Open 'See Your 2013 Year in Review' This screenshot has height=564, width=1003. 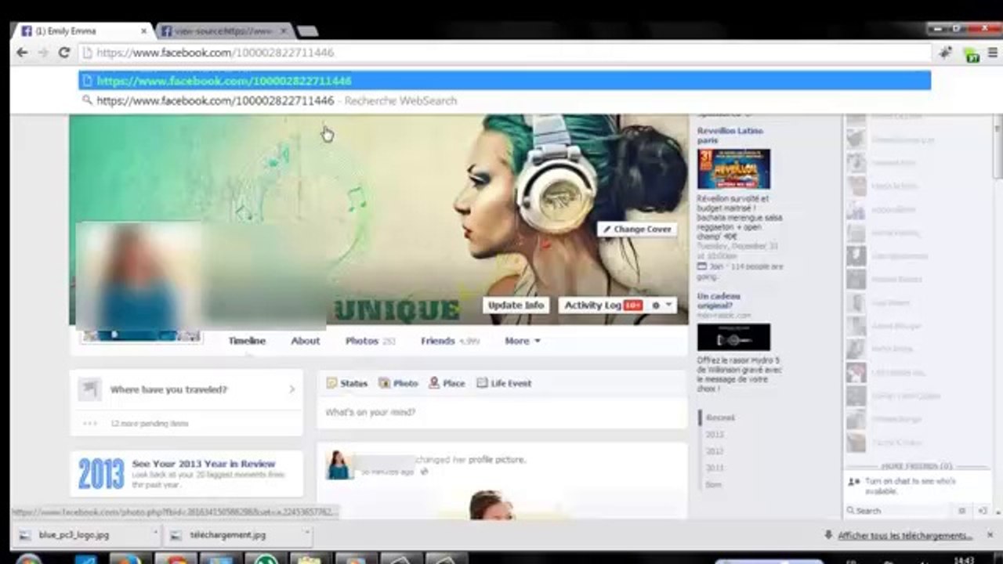[x=204, y=464]
